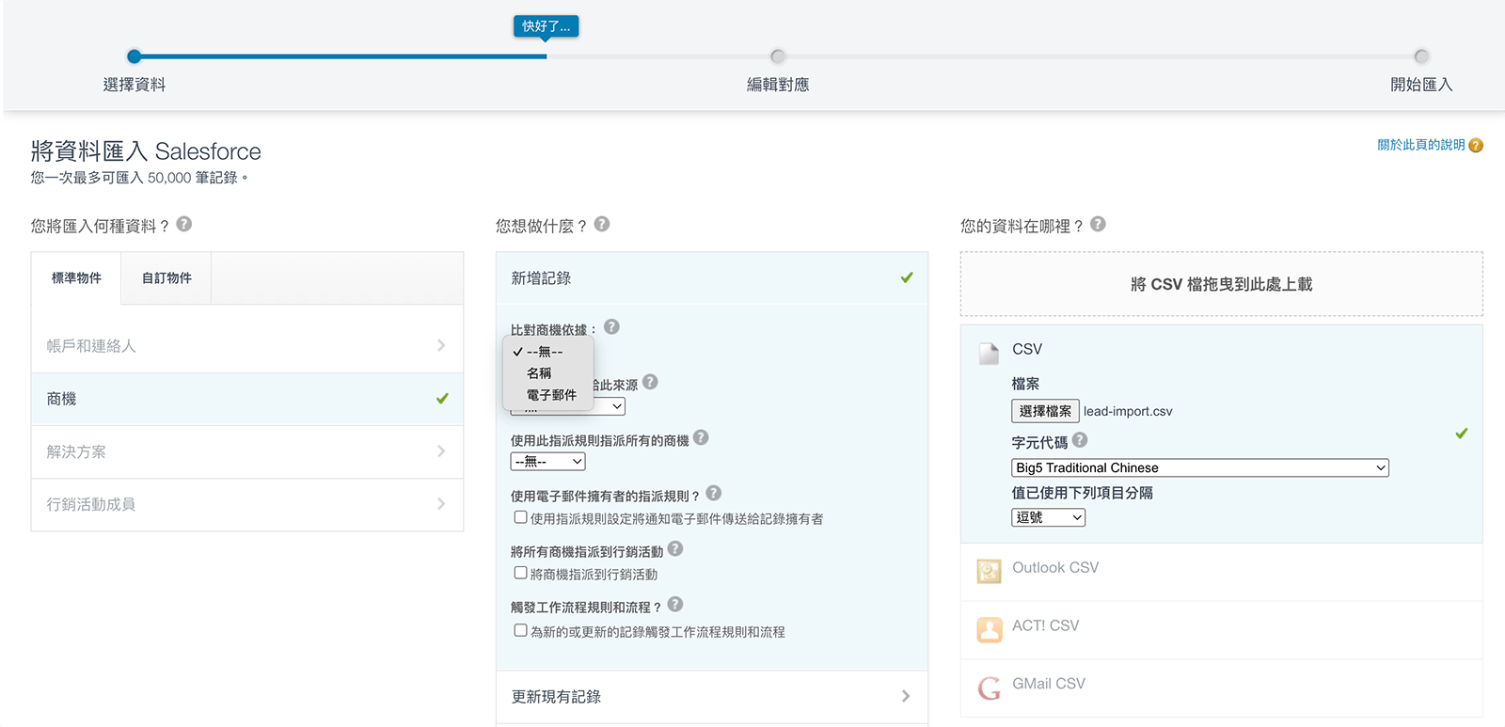
Task: Click 選擇檔案 button
Action: (1045, 411)
